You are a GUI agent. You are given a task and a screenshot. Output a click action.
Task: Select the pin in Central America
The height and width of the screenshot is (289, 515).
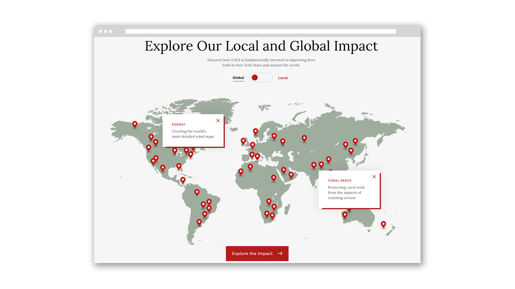click(183, 180)
